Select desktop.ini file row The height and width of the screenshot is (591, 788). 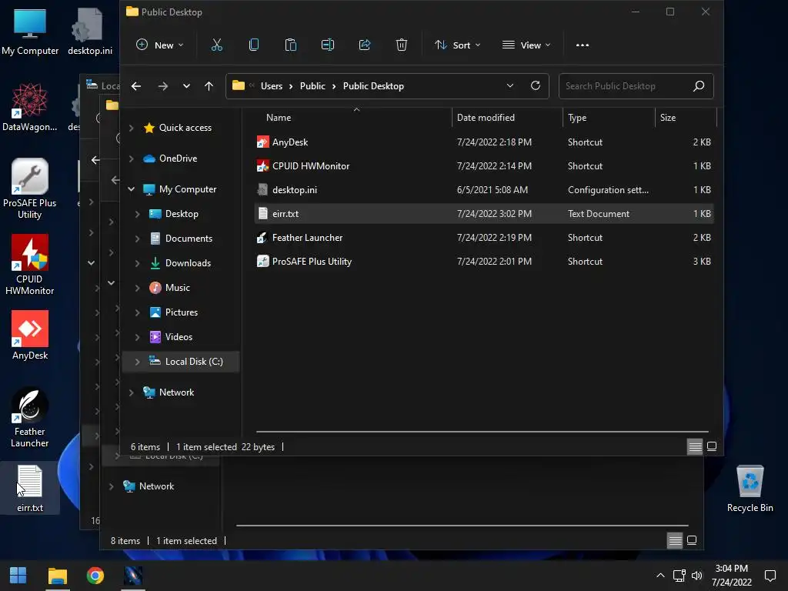click(484, 190)
